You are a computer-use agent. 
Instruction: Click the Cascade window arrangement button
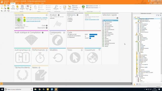(75, 6)
